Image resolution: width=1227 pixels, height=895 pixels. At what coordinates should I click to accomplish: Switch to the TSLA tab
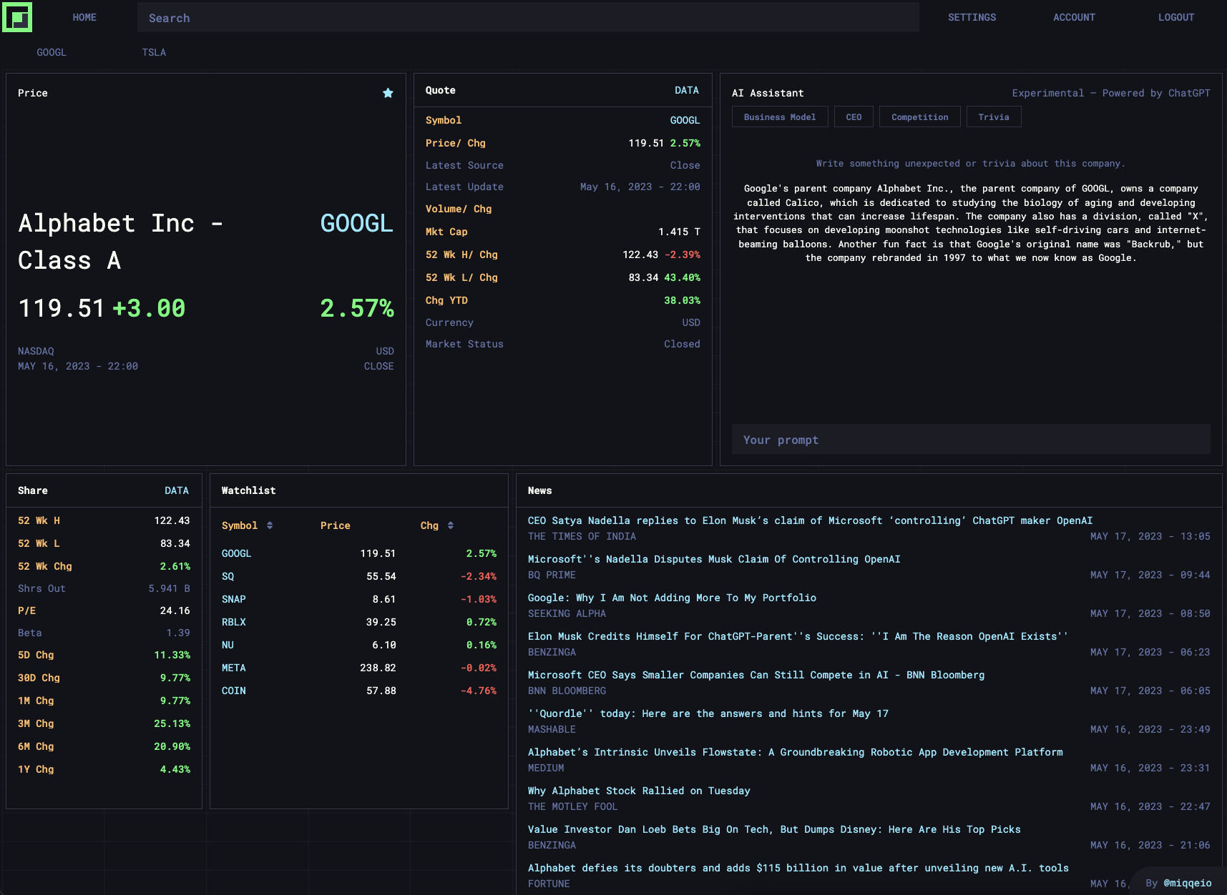point(154,52)
